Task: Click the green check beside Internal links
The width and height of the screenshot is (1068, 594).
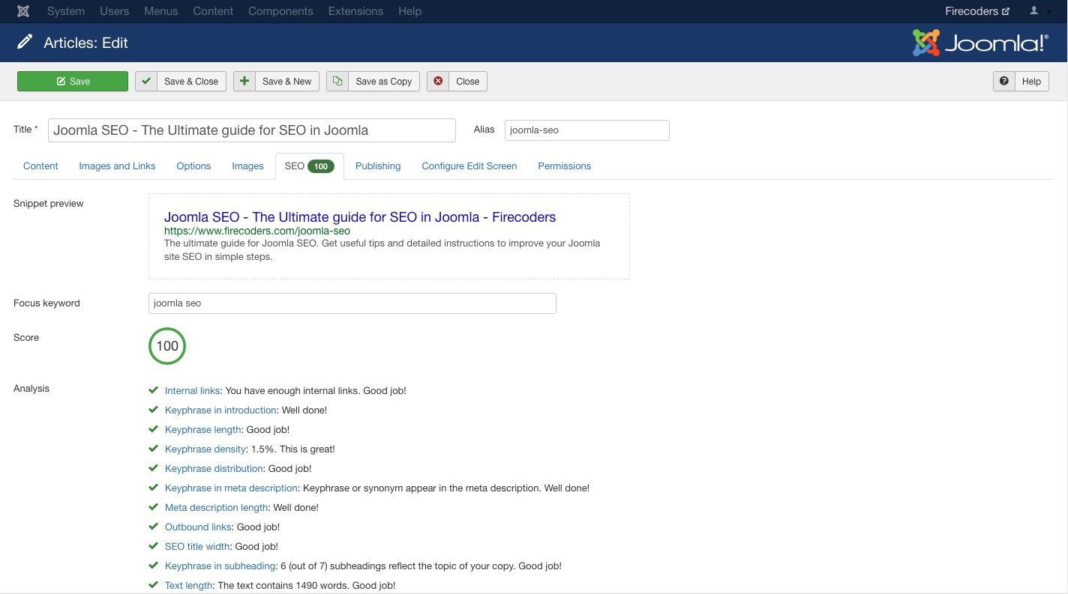Action: [x=154, y=390]
